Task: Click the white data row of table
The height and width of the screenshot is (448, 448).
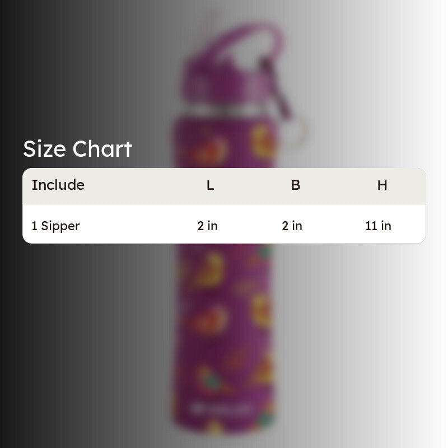Action: tap(224, 223)
